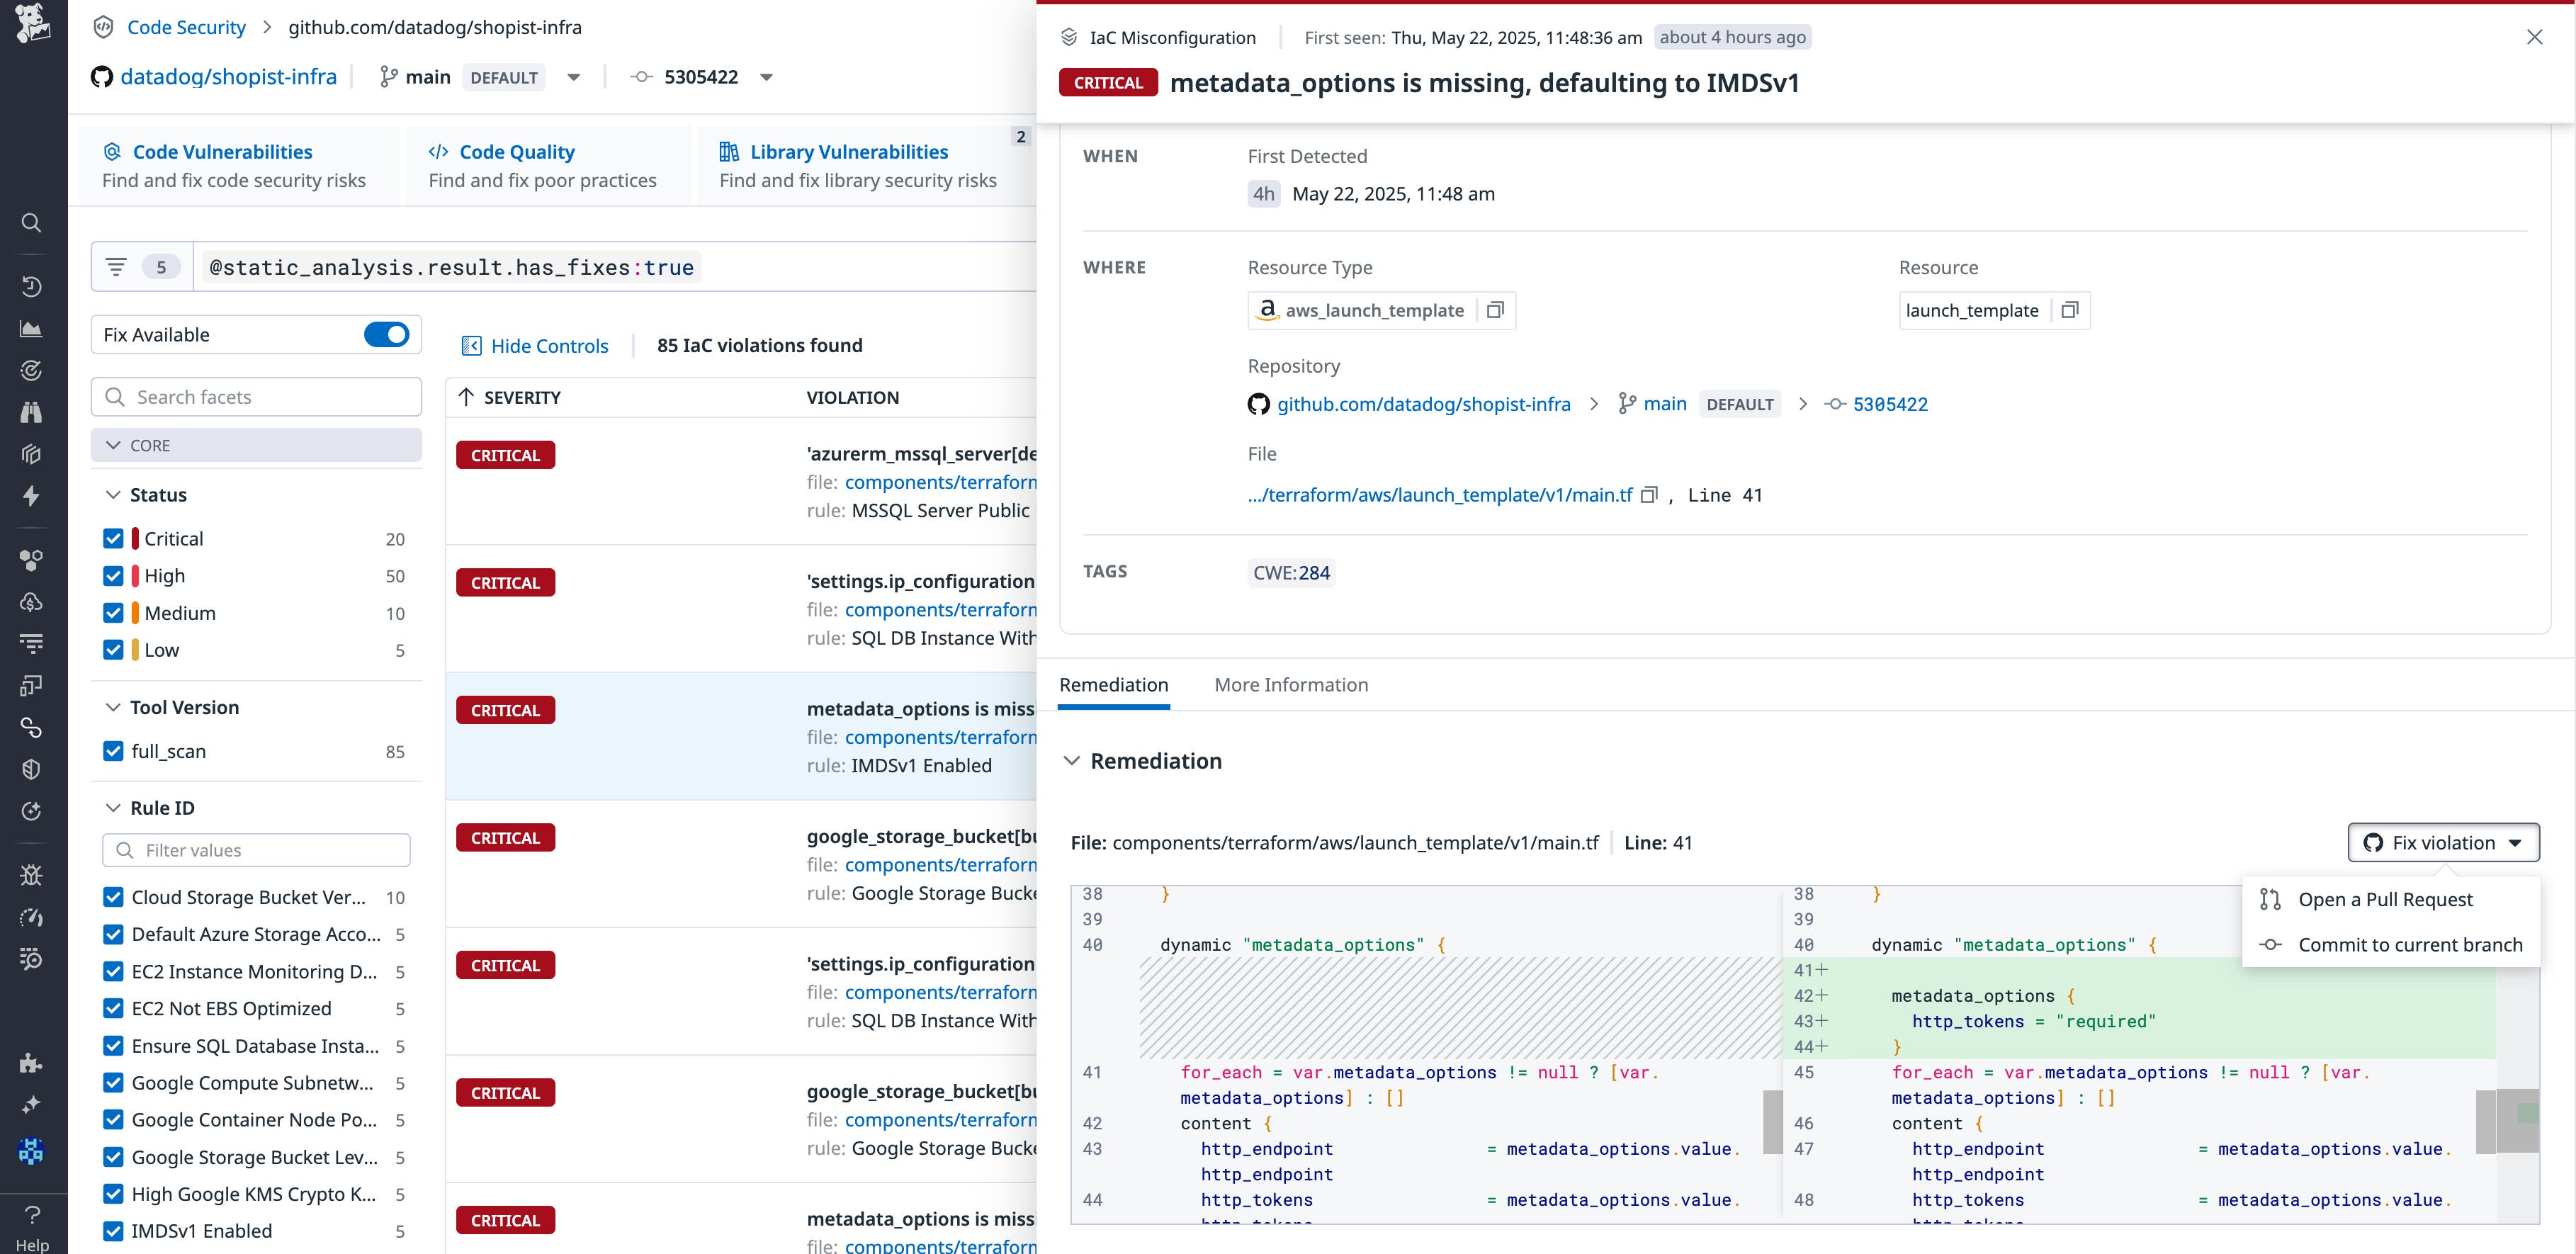
Task: Open the dashboards chart icon in sidebar
Action: click(x=30, y=328)
